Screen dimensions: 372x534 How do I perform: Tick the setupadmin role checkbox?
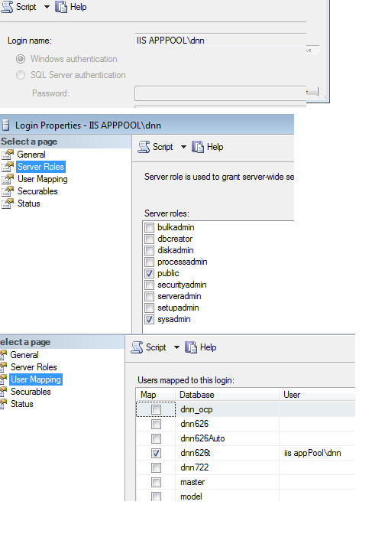tap(149, 308)
